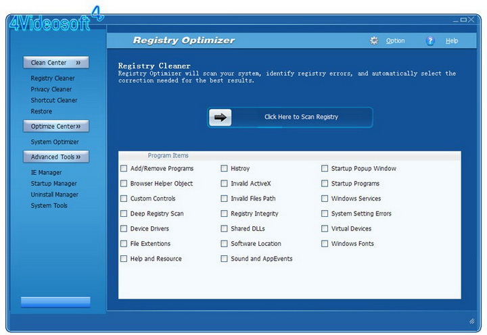
Task: Click Here to Scan Registry button
Action: (290, 118)
